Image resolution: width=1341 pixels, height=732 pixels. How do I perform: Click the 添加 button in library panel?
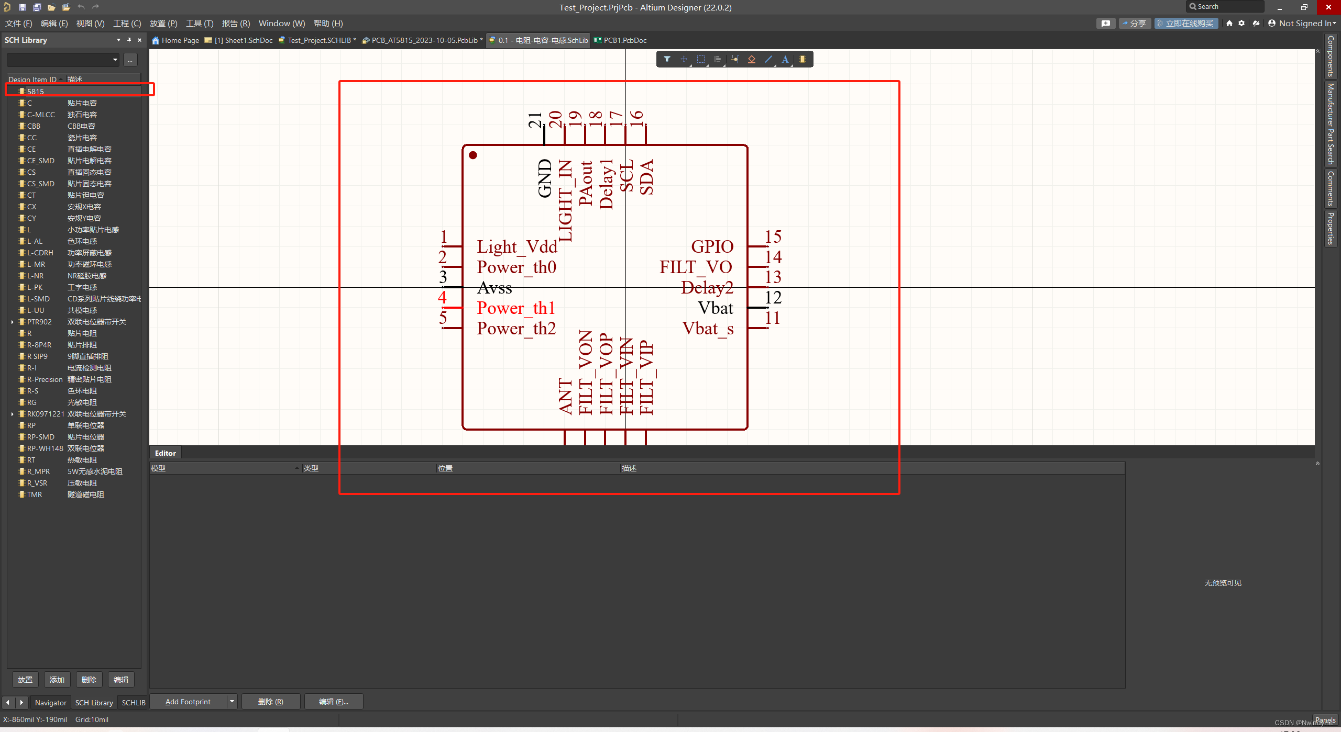click(x=57, y=679)
